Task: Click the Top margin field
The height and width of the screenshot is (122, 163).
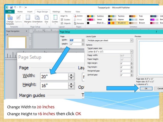Action: pos(125,67)
